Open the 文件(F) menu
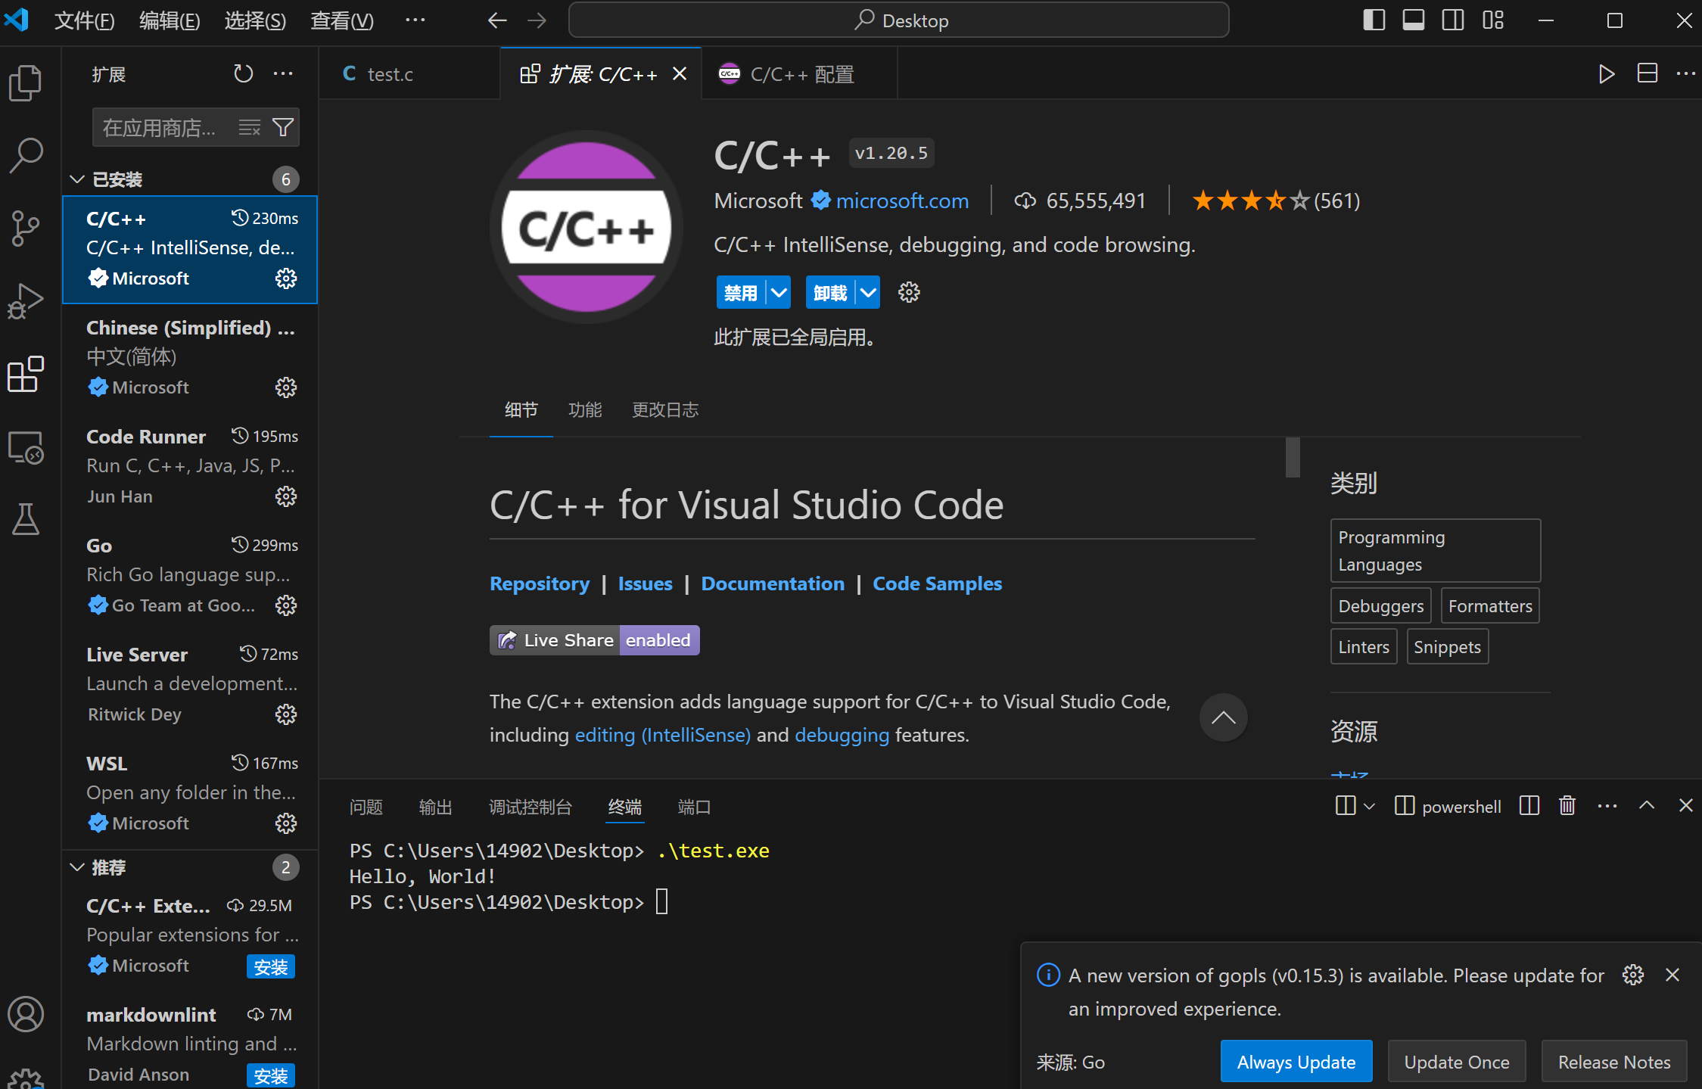The image size is (1702, 1089). click(x=85, y=20)
